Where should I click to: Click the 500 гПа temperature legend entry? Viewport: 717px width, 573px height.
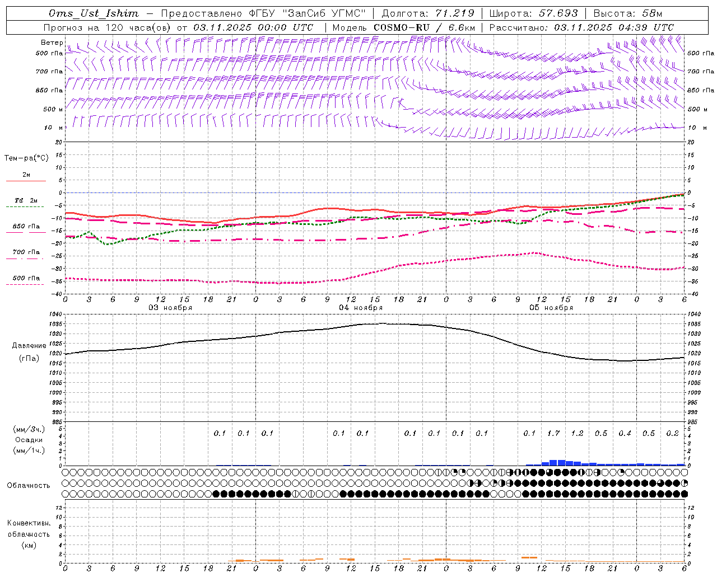pos(26,278)
